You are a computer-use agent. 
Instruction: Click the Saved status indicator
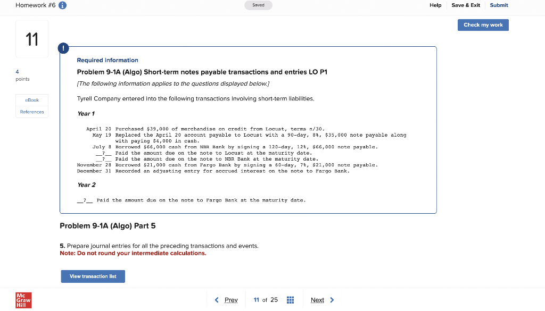point(258,5)
